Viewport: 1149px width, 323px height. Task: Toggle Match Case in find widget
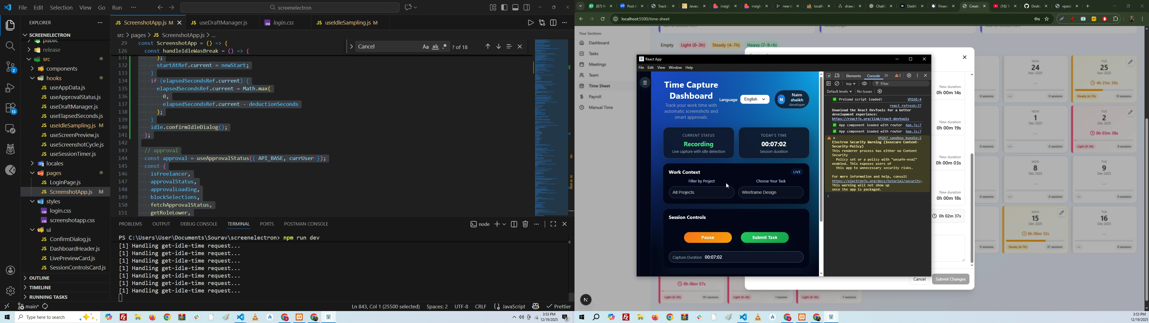pos(425,47)
